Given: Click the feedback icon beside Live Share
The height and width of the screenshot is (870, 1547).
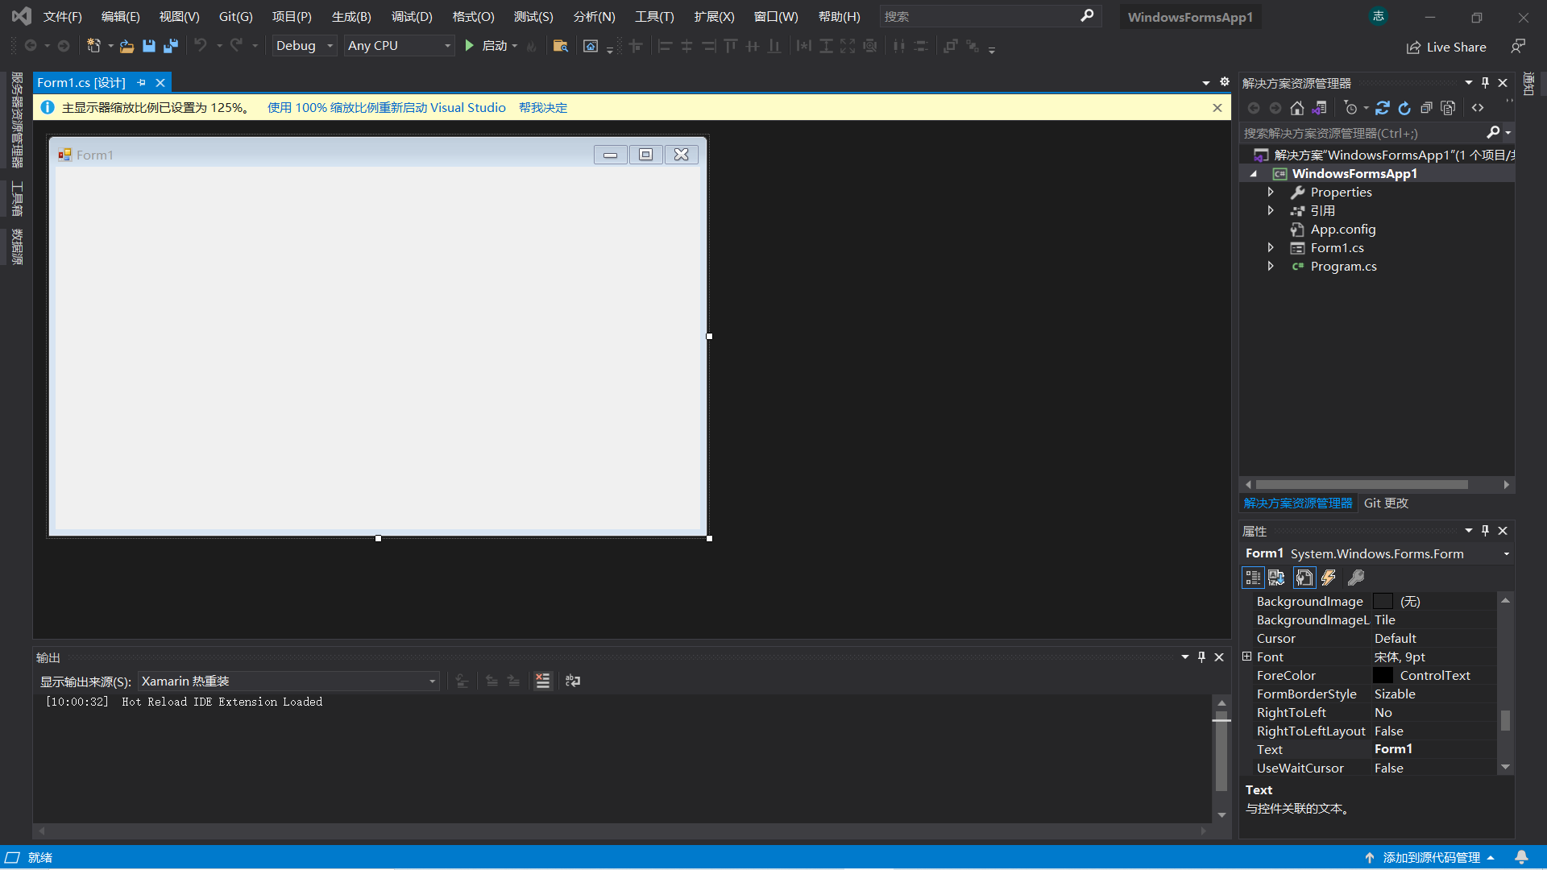Looking at the screenshot, I should (x=1518, y=47).
